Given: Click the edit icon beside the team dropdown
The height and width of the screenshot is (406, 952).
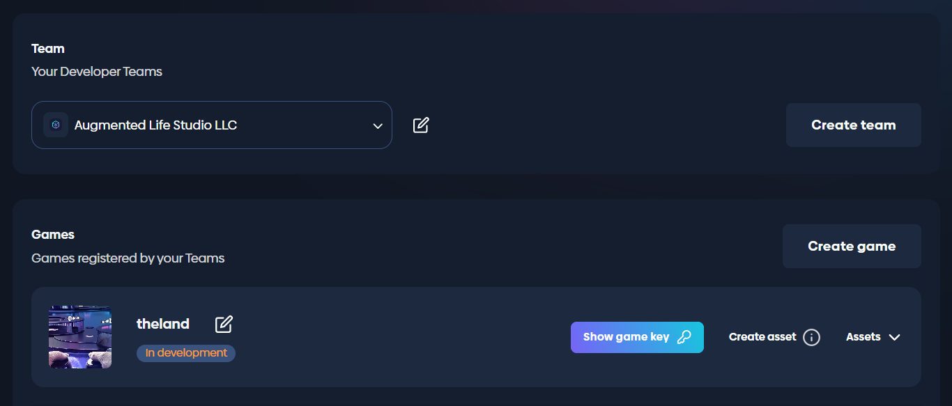Looking at the screenshot, I should click(421, 125).
